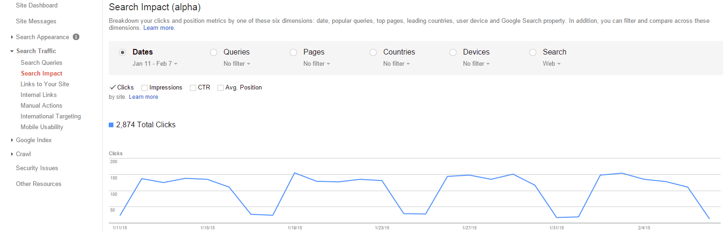The image size is (723, 234).
Task: Expand the Google Index section
Action: (12, 140)
